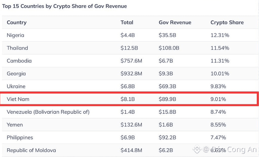259x157 pixels.
Task: Sort by the Gov Revenue header
Action: tap(175, 22)
